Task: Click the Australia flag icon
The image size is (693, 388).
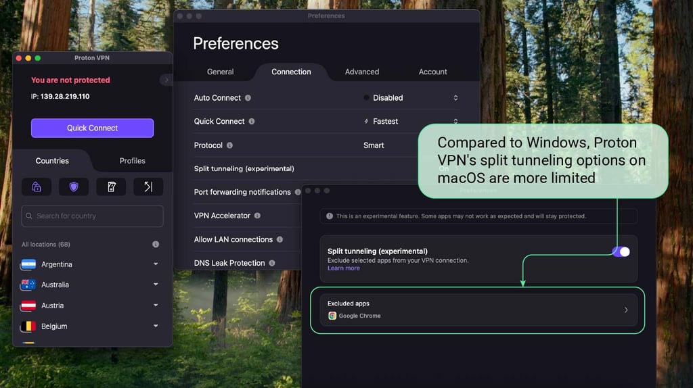Action: (x=28, y=285)
